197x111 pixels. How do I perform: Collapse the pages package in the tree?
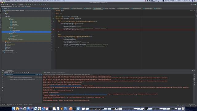pos(8,20)
